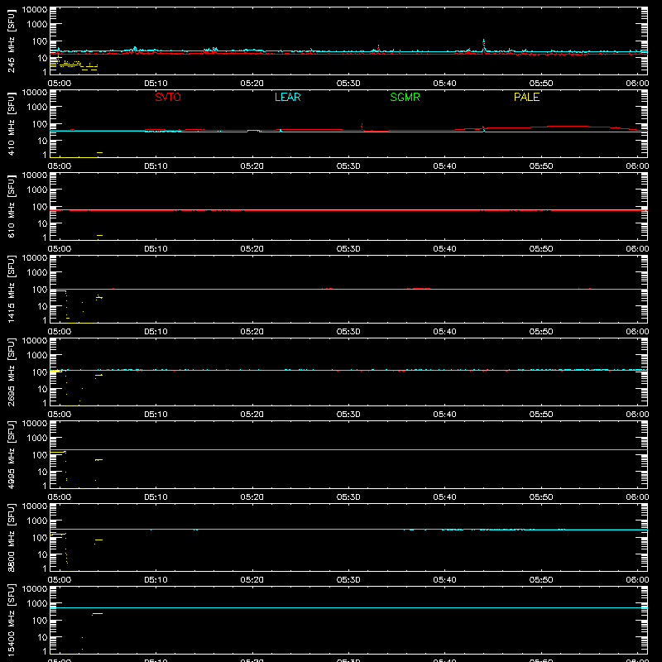This screenshot has width=662, height=662.
Task: Select the 8800 MHz [SFU] axis title
Action: 12,537
